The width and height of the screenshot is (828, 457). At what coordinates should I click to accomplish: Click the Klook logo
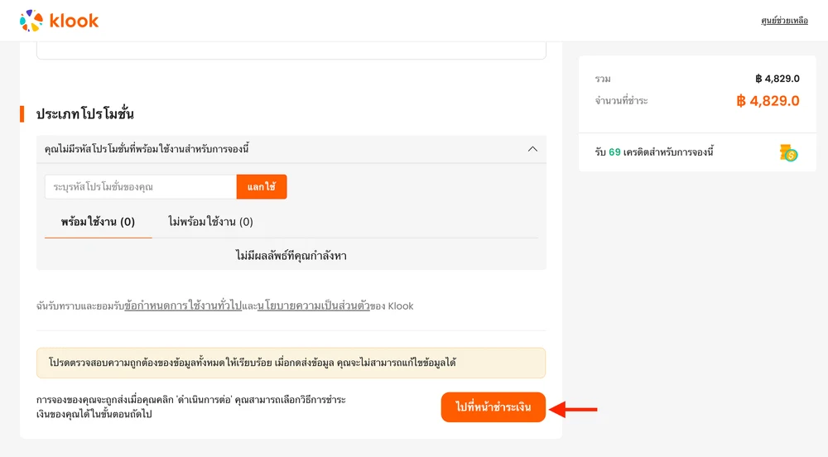pos(59,21)
